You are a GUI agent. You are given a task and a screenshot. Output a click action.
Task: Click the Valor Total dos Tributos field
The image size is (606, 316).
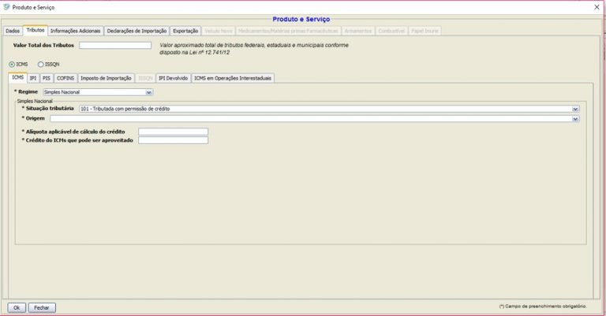pyautogui.click(x=115, y=45)
